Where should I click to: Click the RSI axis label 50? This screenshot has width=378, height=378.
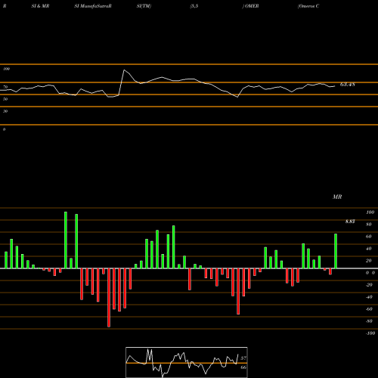click(x=5, y=99)
